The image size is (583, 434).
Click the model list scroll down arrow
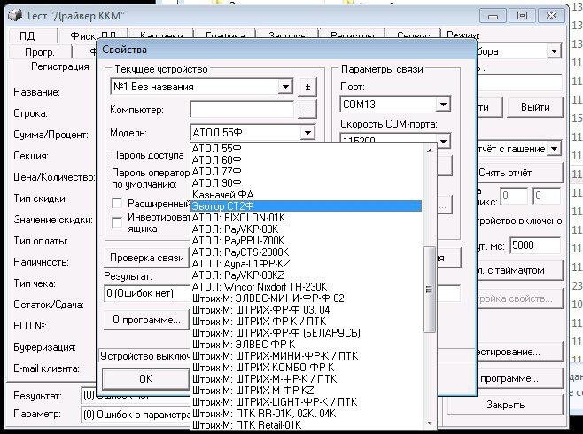(x=430, y=423)
